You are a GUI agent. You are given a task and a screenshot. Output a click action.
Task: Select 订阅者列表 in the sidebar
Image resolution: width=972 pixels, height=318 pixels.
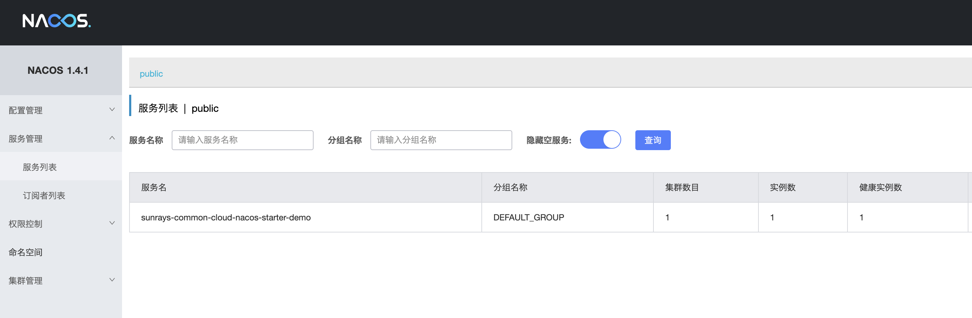[x=61, y=195]
